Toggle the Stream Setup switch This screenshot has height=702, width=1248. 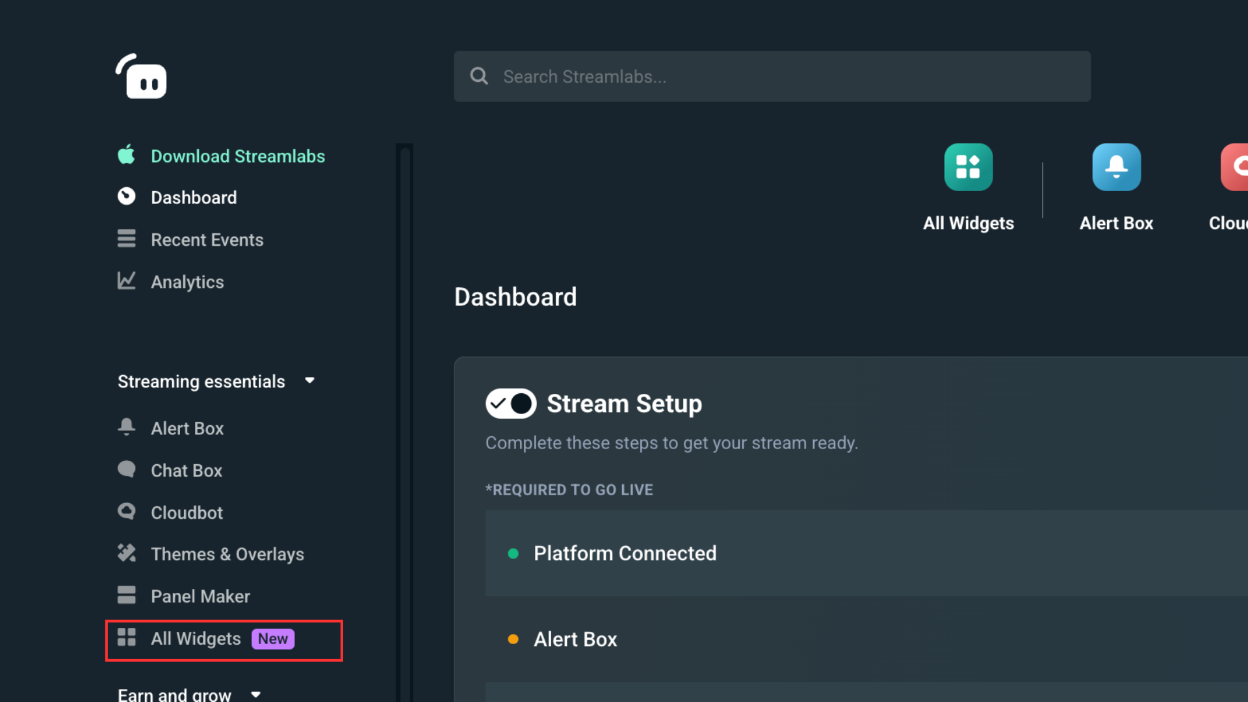(511, 404)
